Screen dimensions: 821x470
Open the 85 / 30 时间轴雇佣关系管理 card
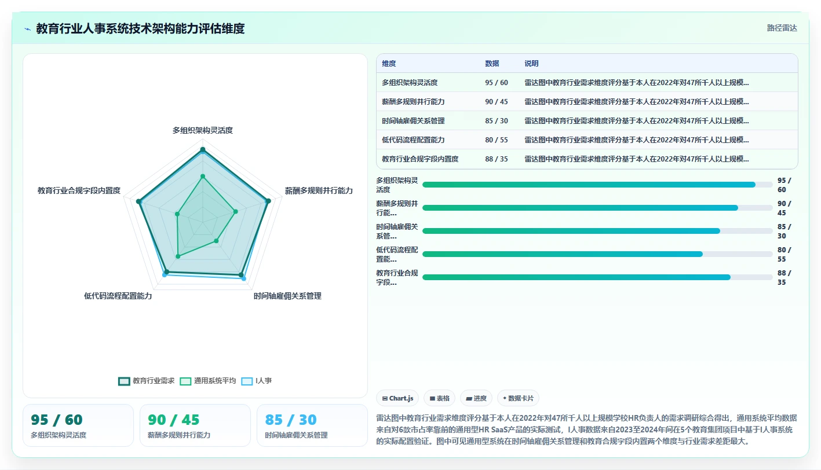[x=312, y=425]
